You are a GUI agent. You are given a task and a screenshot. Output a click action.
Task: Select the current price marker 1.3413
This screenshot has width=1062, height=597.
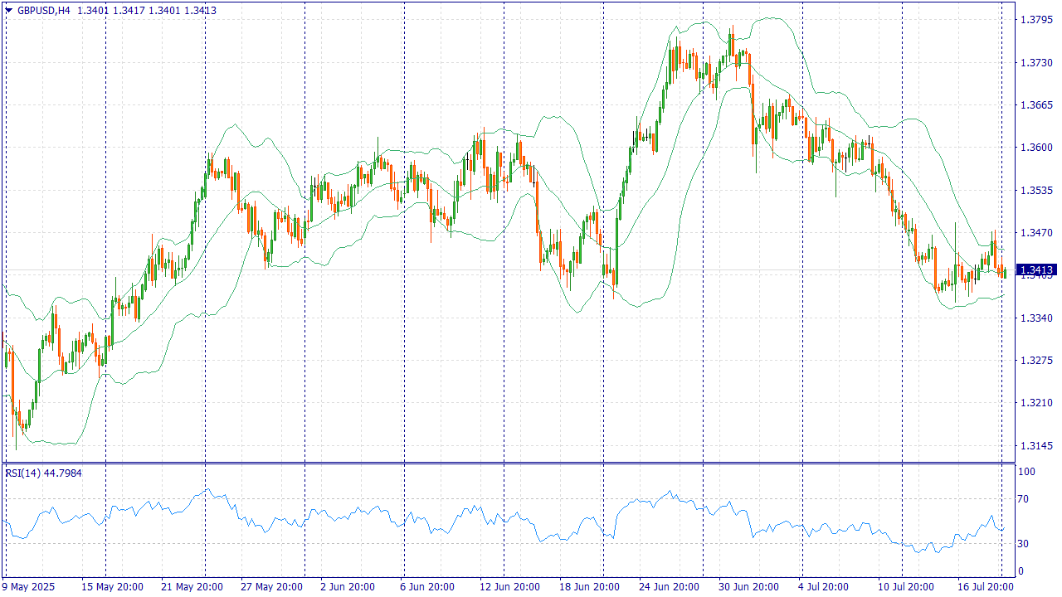(1036, 270)
